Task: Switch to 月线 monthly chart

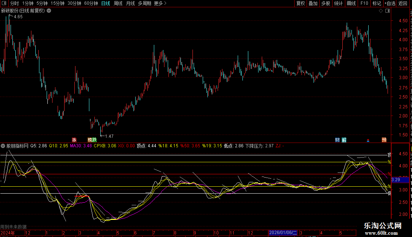Action: click(130, 3)
